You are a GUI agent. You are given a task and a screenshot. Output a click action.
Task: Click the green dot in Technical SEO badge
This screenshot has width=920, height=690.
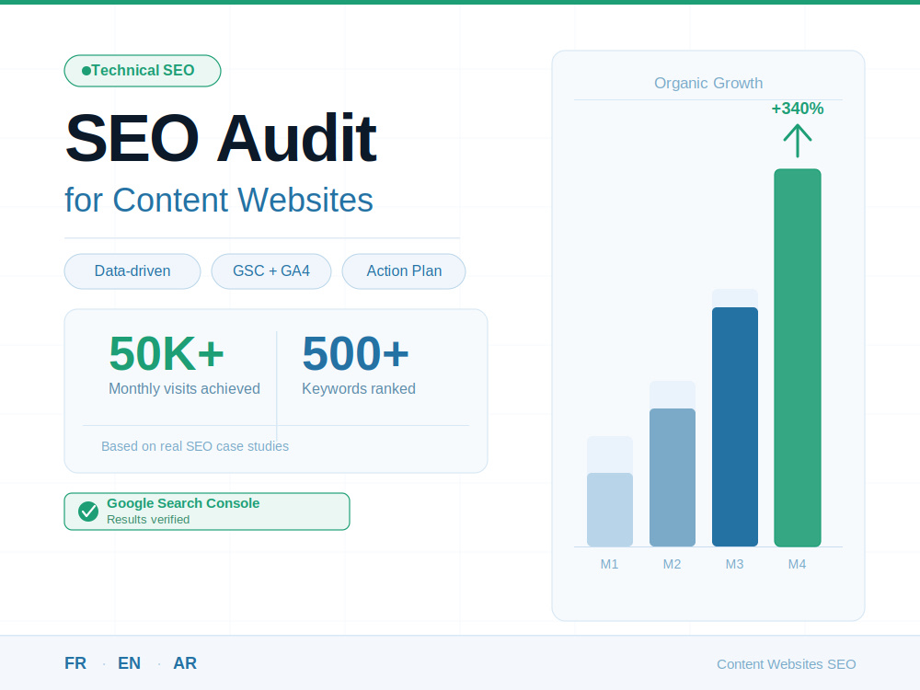(x=86, y=71)
